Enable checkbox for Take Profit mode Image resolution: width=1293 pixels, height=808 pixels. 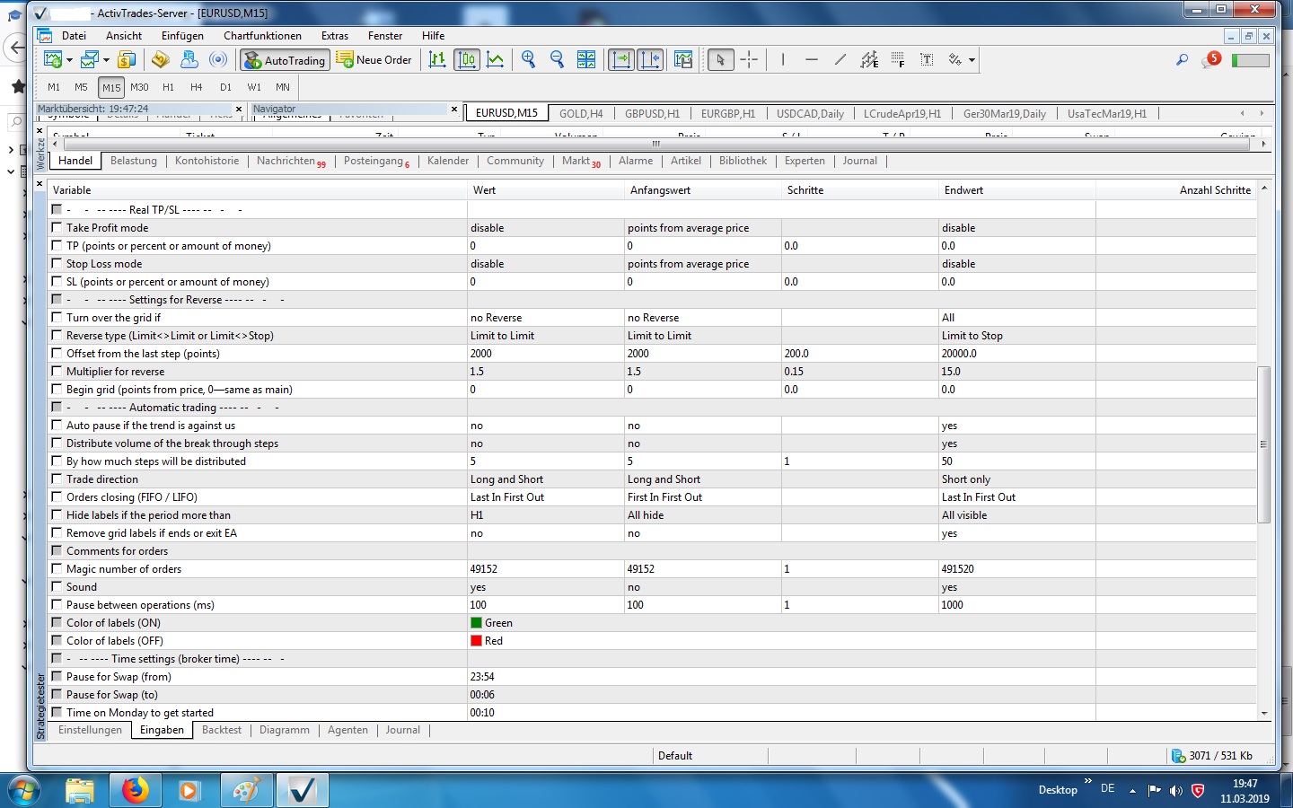[x=57, y=228]
